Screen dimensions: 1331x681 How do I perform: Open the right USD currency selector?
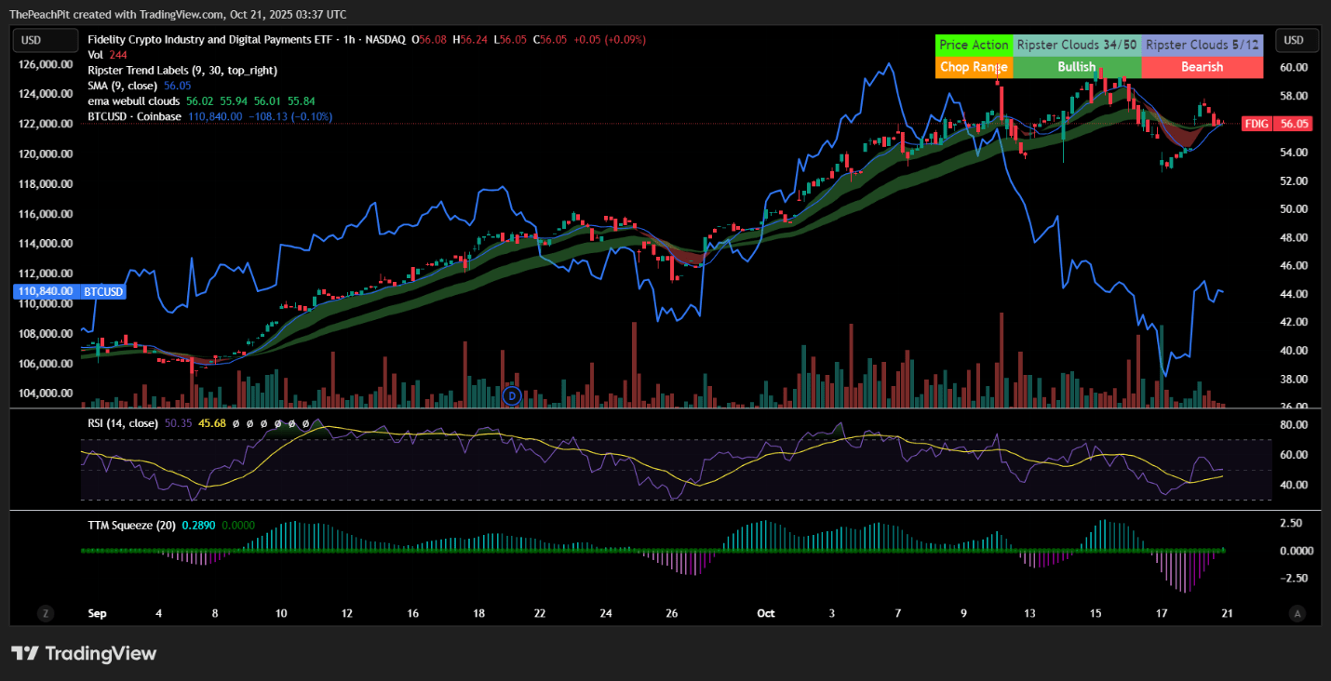[1297, 40]
